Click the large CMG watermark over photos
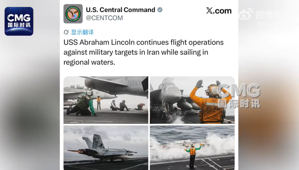Screen dimensions: 299x170 239,91
